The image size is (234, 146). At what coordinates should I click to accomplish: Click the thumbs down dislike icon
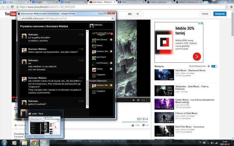[144, 125]
